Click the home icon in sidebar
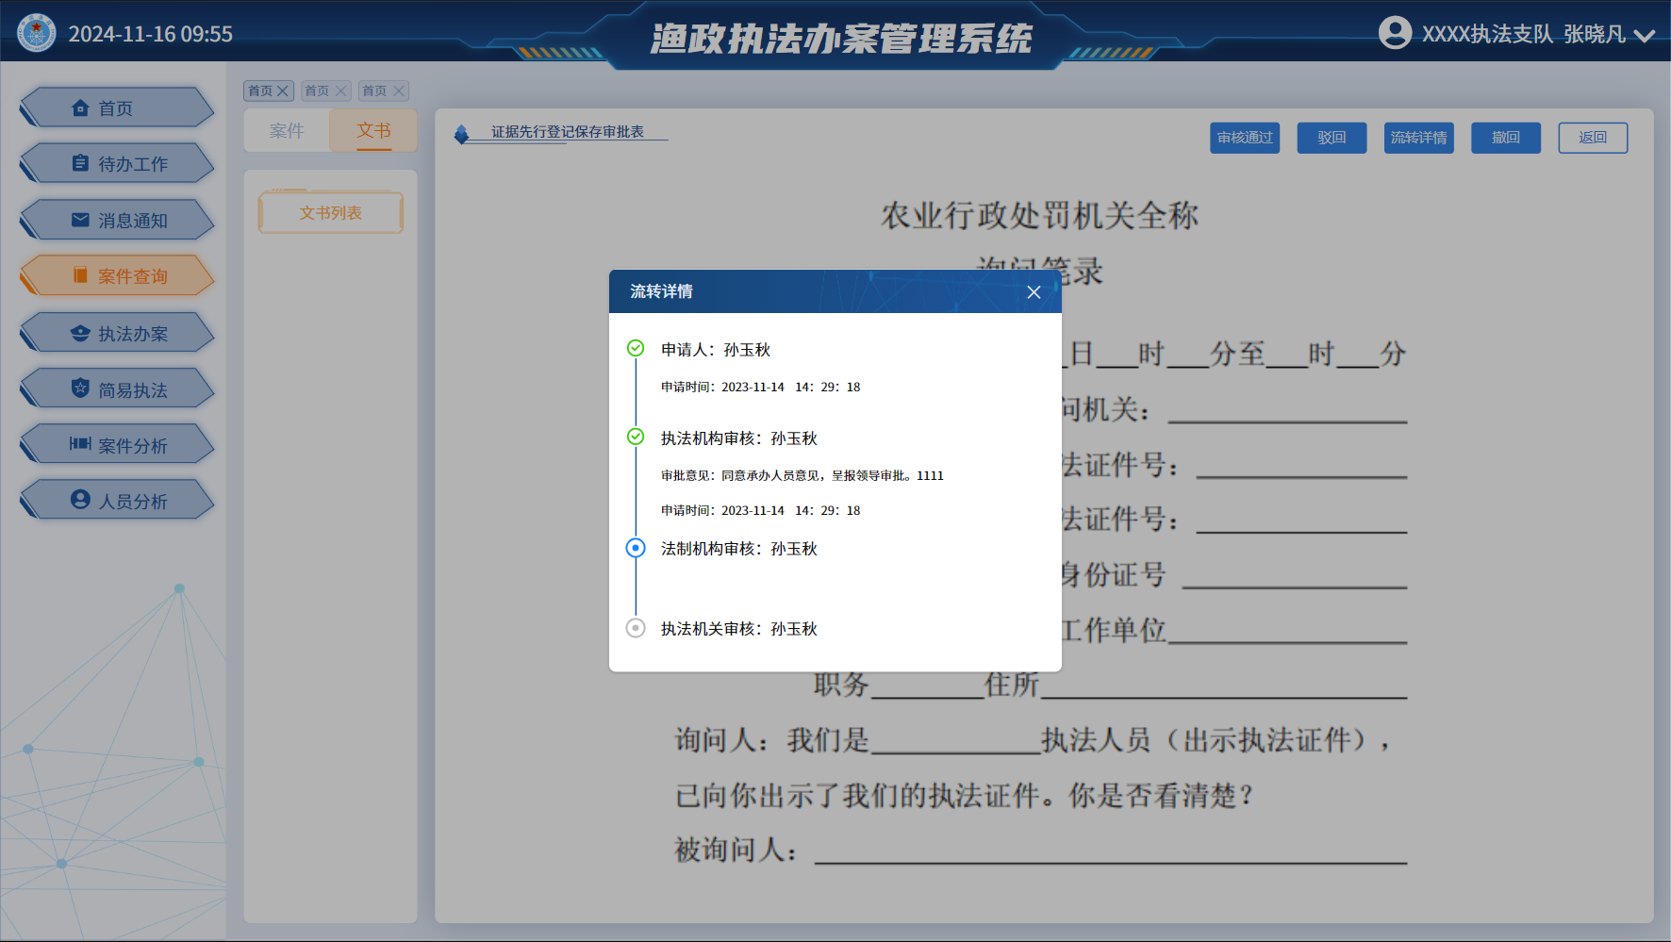The image size is (1671, 942). coord(81,108)
